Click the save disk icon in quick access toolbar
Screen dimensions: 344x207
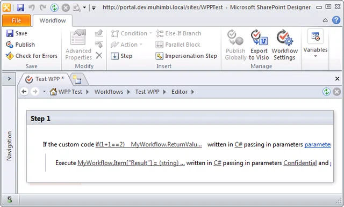click(20, 8)
